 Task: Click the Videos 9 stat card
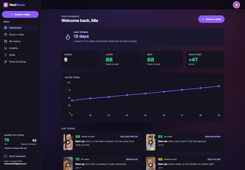pos(81,59)
